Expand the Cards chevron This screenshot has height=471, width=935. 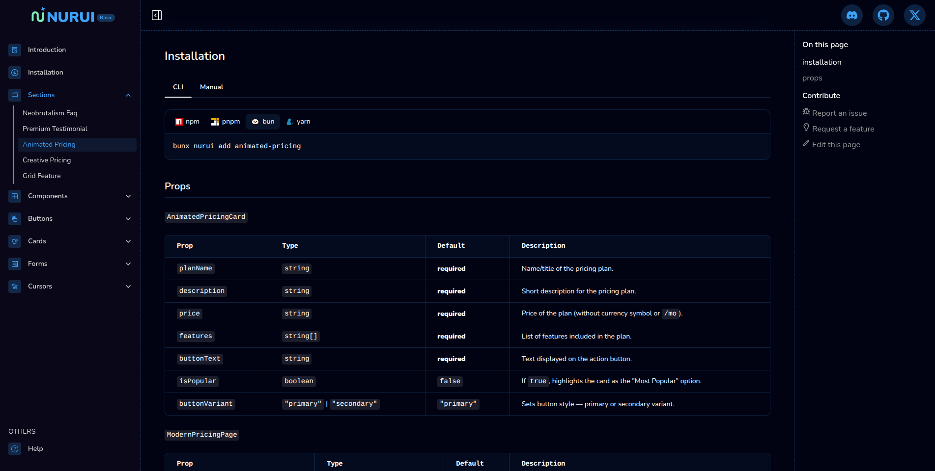click(128, 241)
